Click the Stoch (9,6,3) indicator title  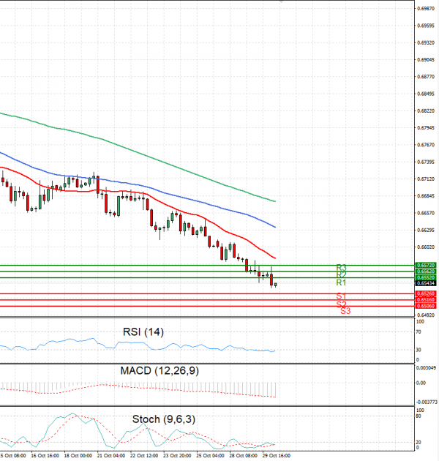164,419
